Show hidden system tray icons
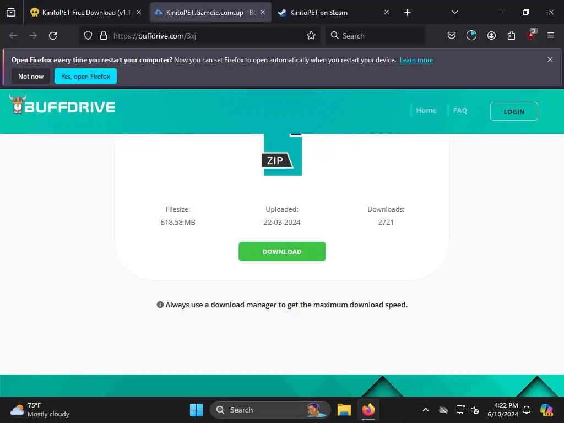 (426, 410)
